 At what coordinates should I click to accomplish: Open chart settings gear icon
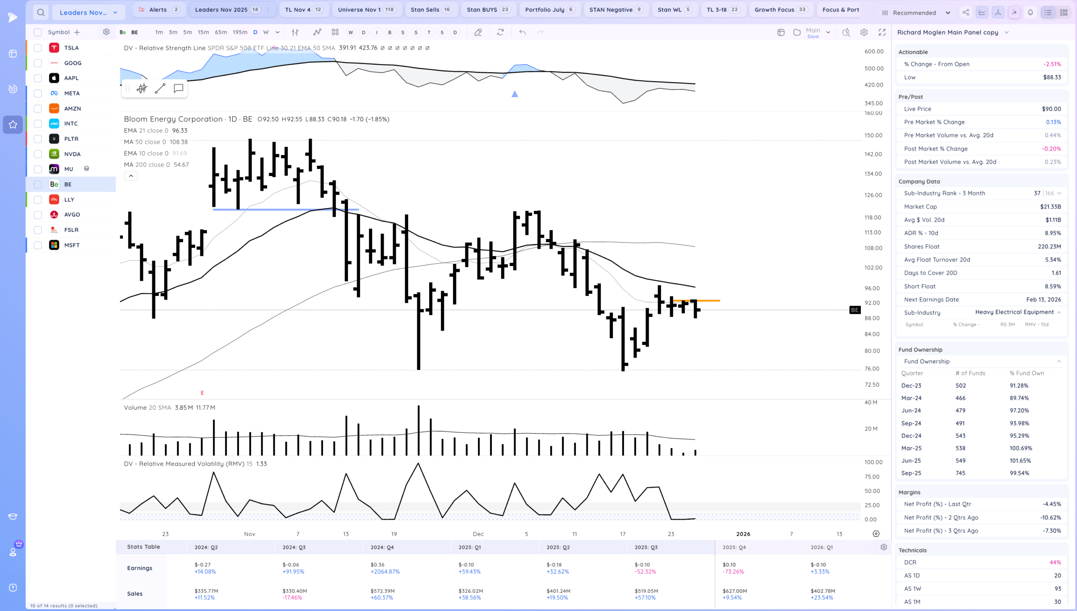coord(864,32)
